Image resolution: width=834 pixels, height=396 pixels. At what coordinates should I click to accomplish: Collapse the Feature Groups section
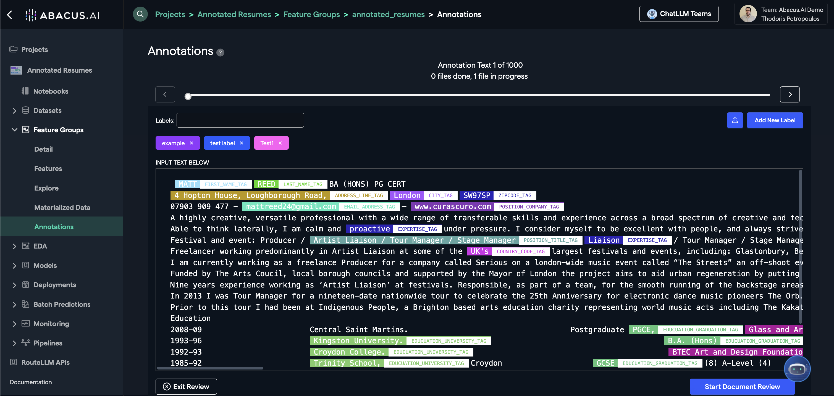pyautogui.click(x=14, y=130)
